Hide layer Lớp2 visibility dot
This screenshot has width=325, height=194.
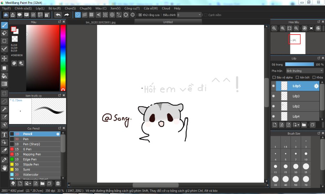273,106
